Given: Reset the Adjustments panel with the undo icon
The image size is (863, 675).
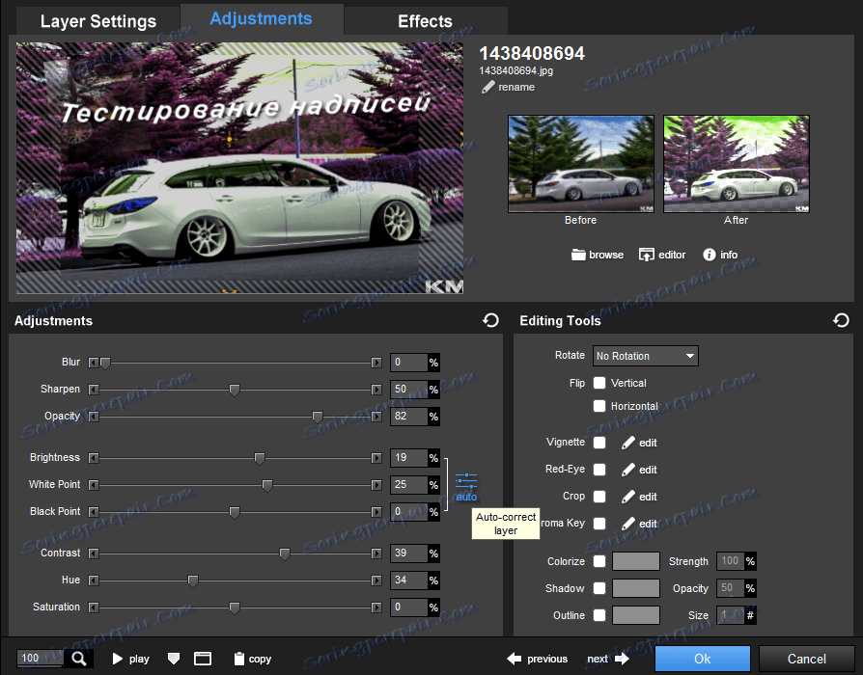Looking at the screenshot, I should [x=490, y=320].
